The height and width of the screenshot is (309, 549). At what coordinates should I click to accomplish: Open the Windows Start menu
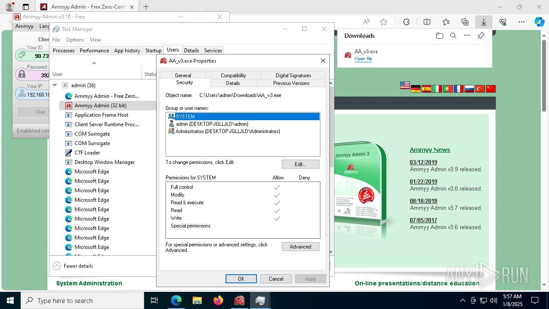10,300
